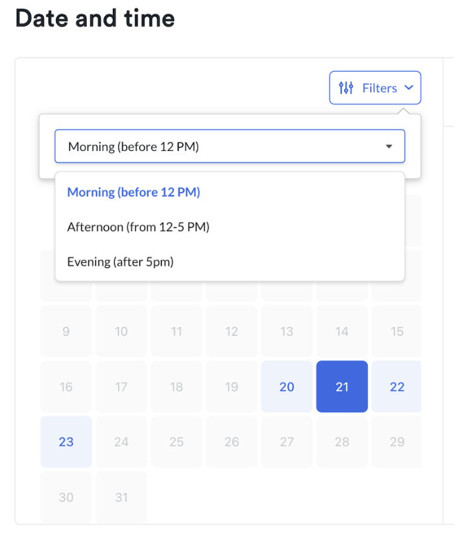Click calendar day 15
The height and width of the screenshot is (536, 460).
point(397,331)
